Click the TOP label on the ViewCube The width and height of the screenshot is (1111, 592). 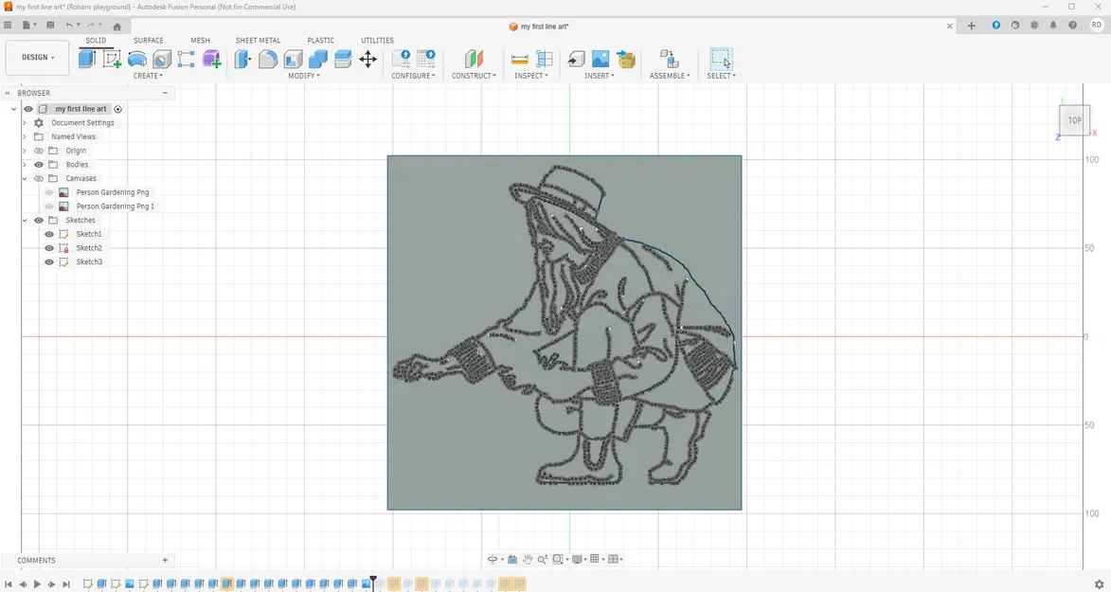(1074, 120)
